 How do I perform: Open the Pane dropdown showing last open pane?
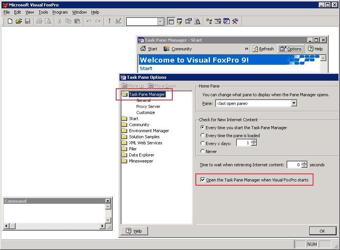[294, 103]
